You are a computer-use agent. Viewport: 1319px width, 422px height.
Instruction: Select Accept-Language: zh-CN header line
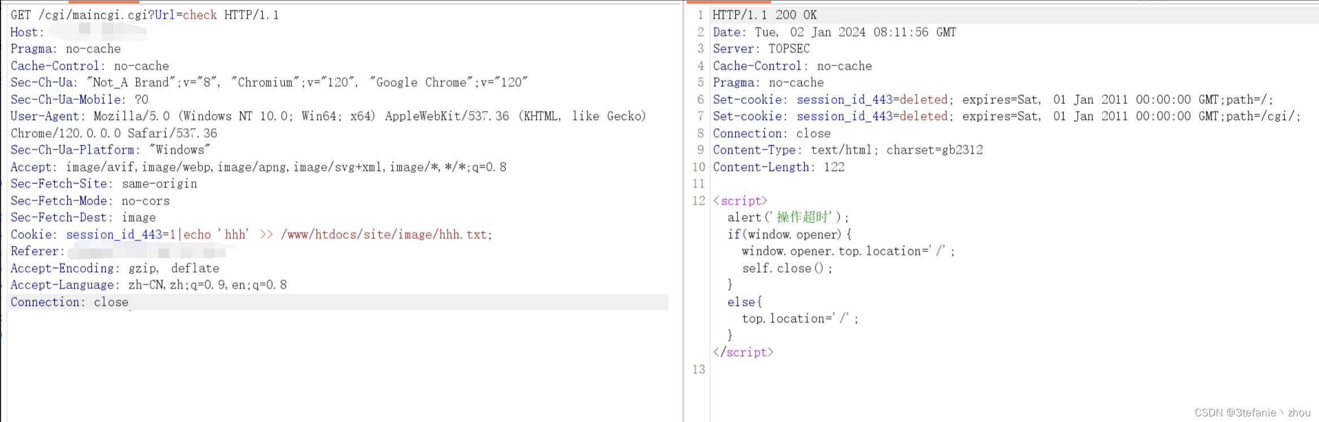(x=149, y=285)
